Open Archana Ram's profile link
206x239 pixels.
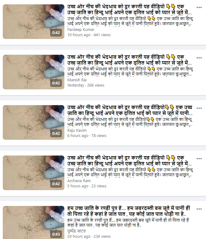(x=79, y=181)
